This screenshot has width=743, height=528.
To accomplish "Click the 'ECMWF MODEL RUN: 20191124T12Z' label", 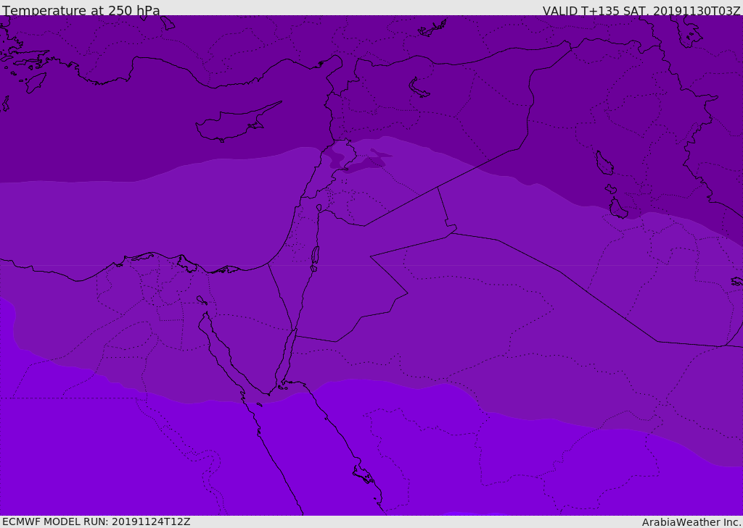I will 97,521.
